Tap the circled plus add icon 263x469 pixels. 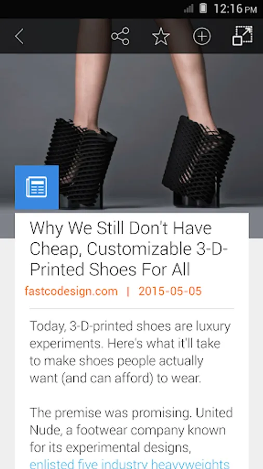point(202,36)
